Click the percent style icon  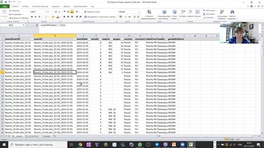[125, 17]
